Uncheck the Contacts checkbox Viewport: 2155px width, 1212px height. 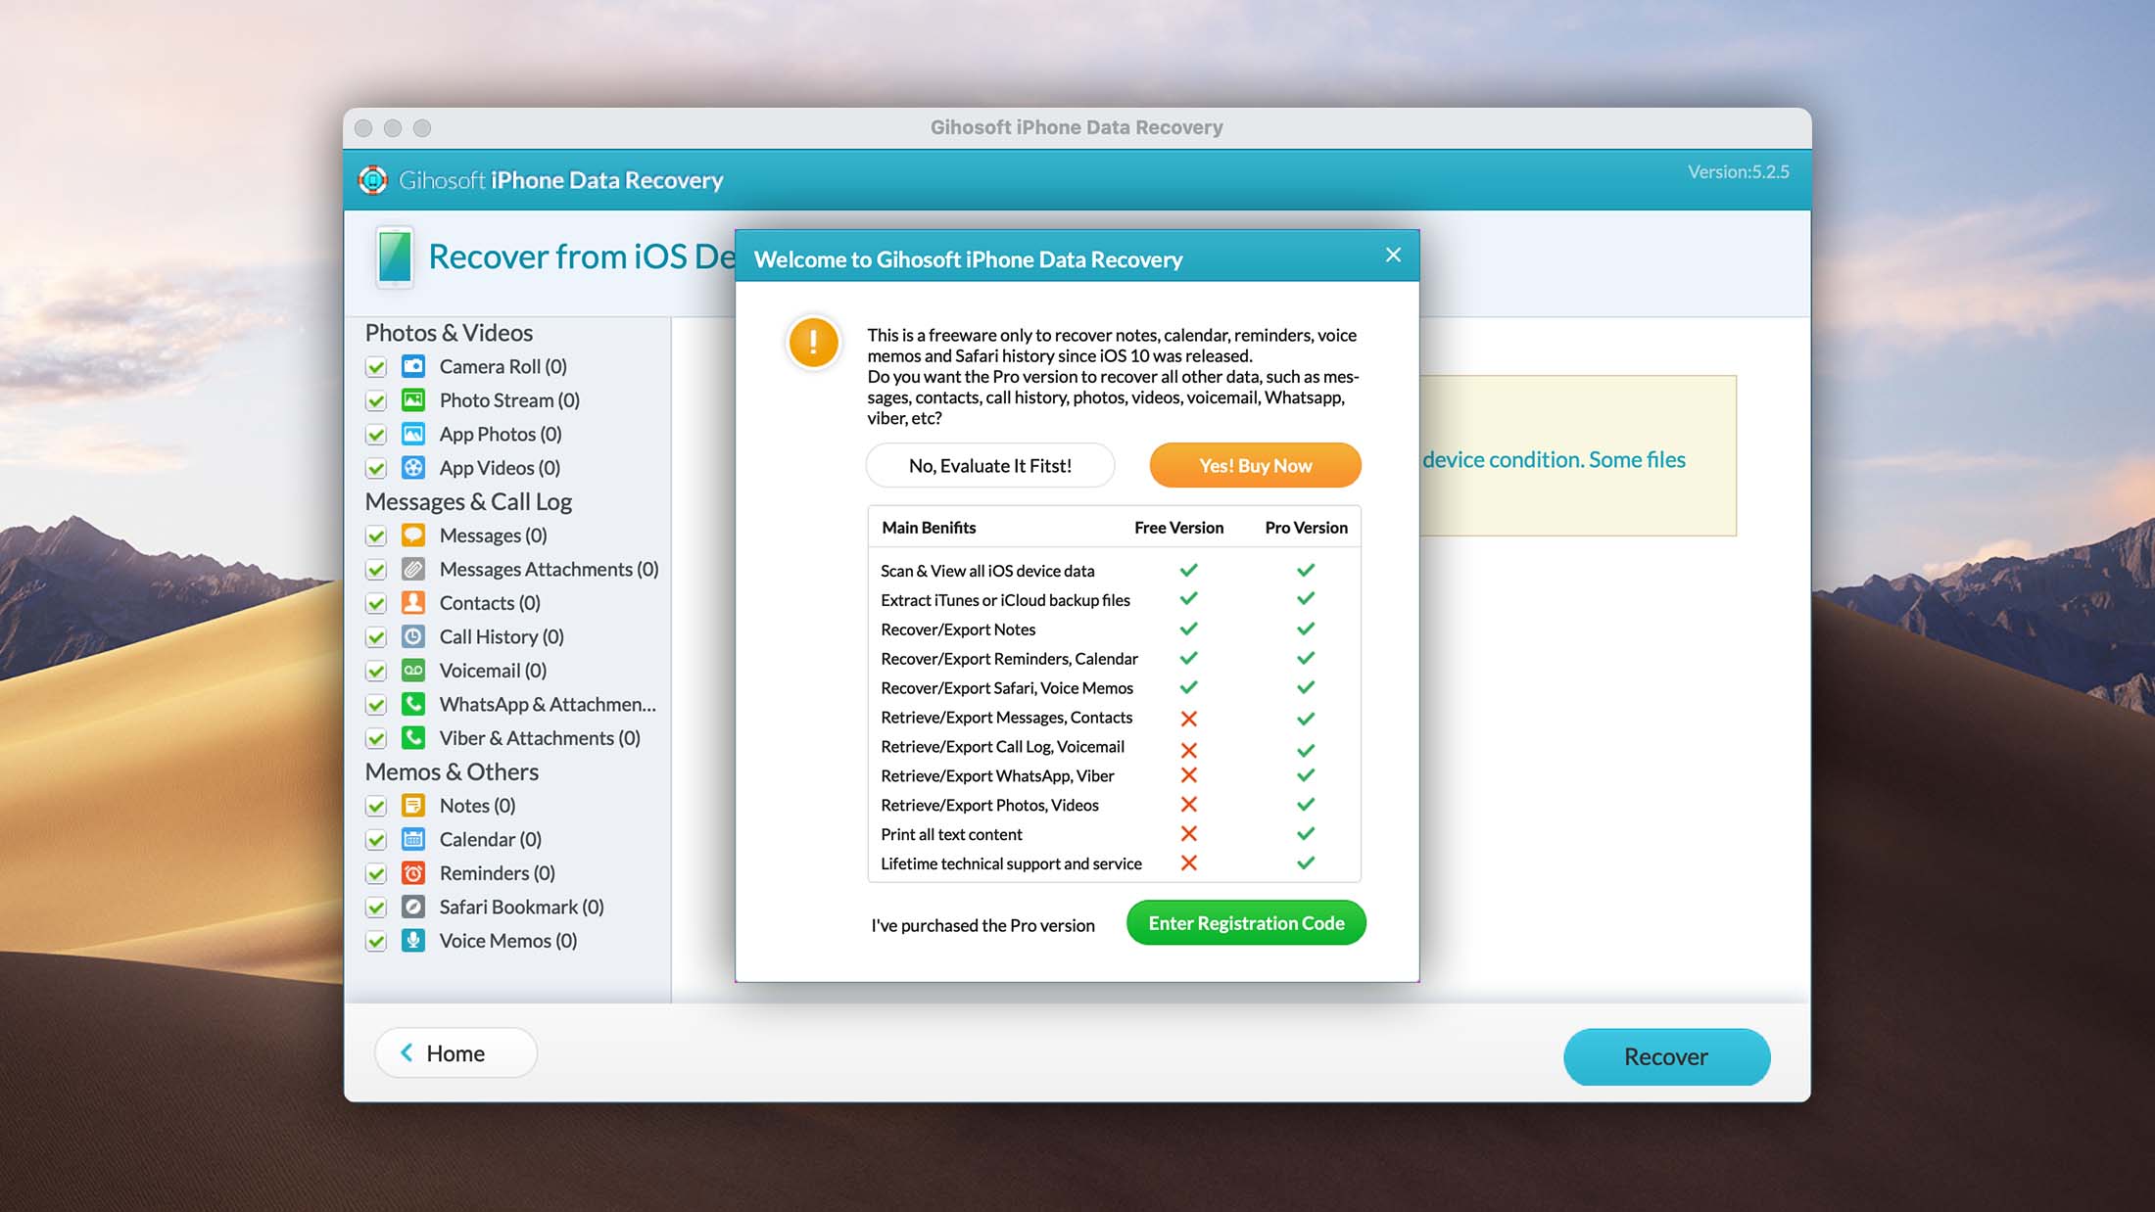[376, 604]
